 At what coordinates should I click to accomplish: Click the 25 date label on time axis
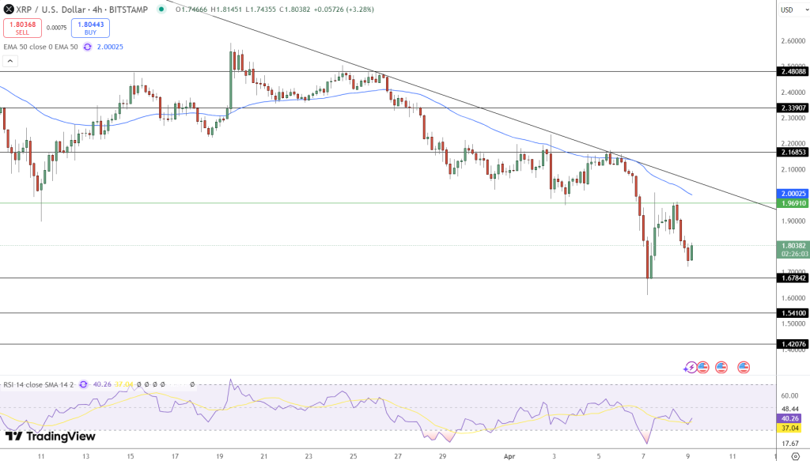tap(354, 456)
